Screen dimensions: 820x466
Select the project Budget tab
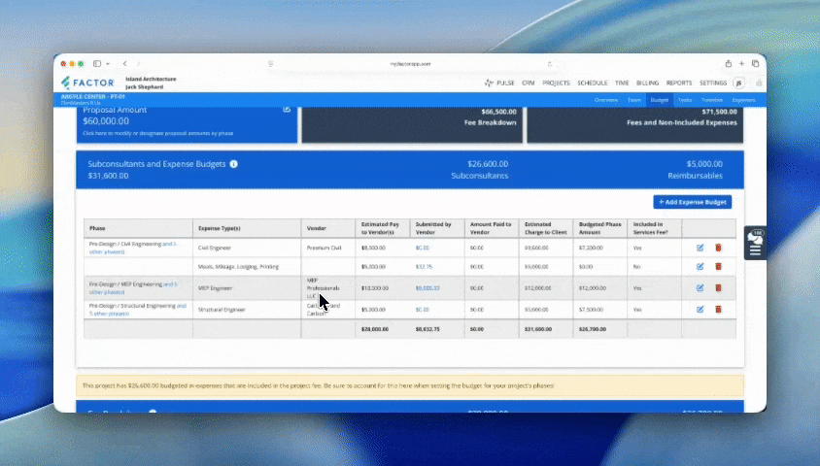pyautogui.click(x=660, y=100)
